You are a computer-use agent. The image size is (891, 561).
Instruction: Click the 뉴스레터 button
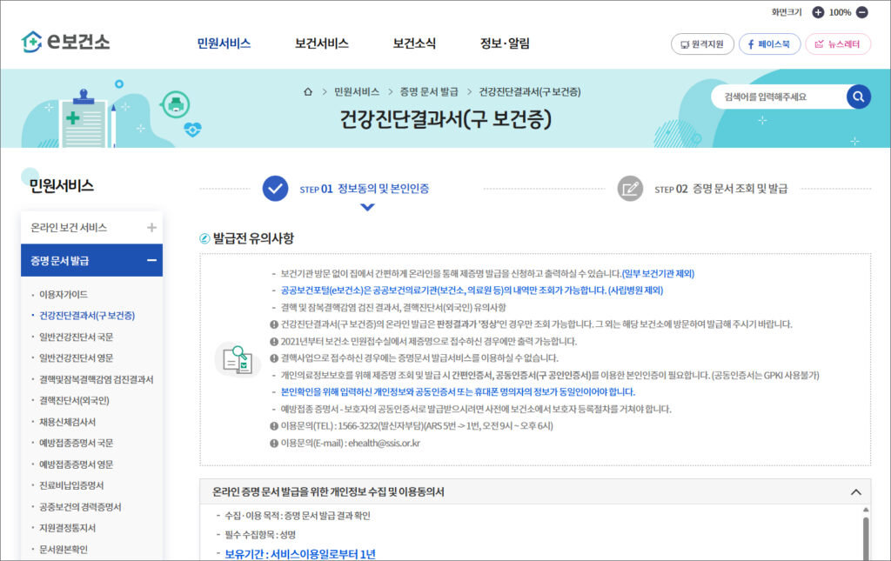[838, 43]
